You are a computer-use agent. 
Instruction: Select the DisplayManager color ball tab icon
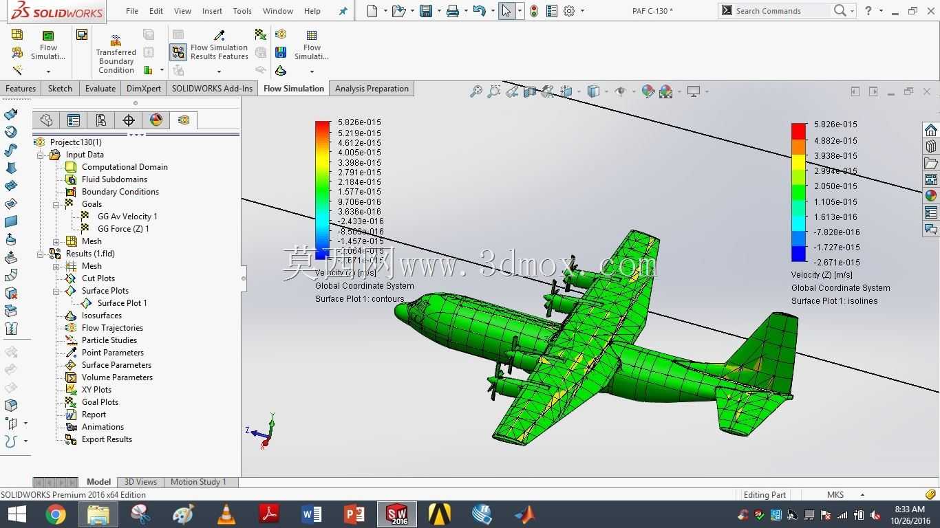click(x=156, y=120)
